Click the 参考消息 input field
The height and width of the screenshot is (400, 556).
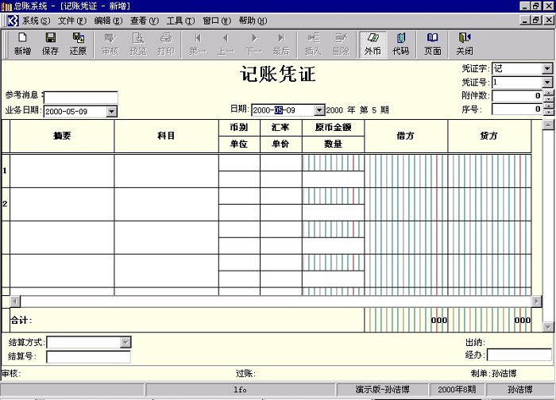tap(82, 98)
